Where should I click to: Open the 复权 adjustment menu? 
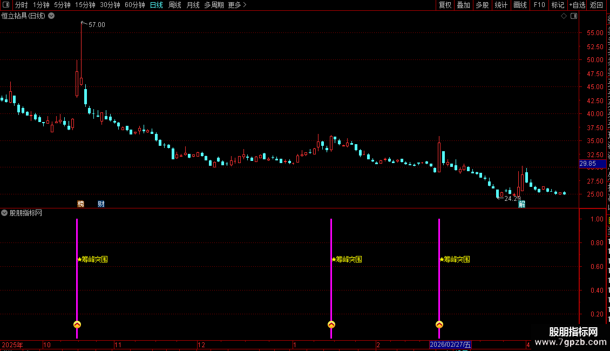click(445, 5)
